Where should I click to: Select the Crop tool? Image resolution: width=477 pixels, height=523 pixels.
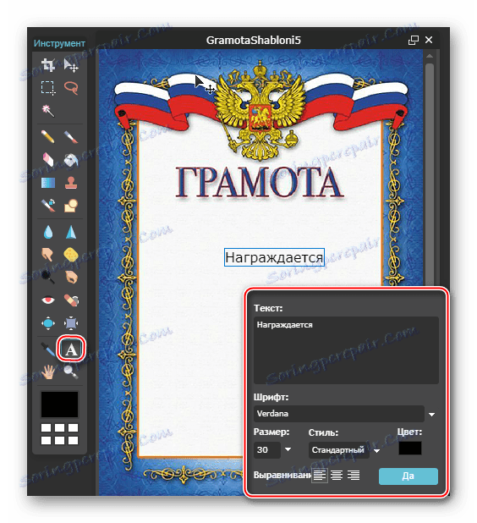coord(48,65)
